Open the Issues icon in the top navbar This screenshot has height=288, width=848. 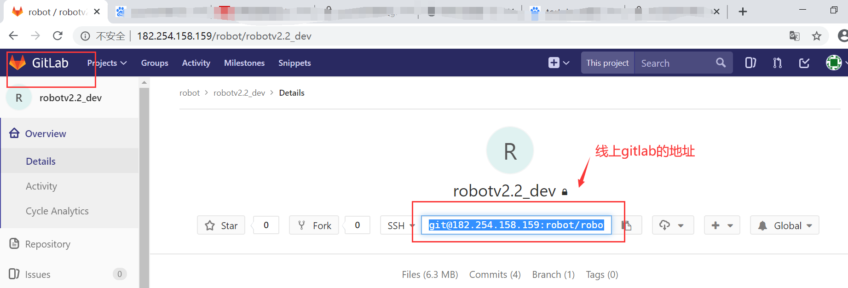pos(750,63)
